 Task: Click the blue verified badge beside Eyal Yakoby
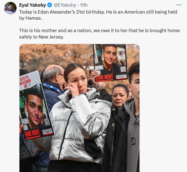[x=50, y=5]
